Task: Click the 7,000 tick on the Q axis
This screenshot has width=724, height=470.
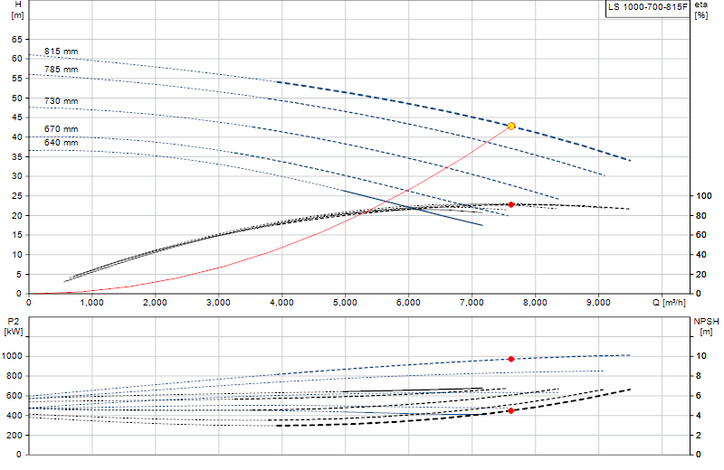Action: 472,303
